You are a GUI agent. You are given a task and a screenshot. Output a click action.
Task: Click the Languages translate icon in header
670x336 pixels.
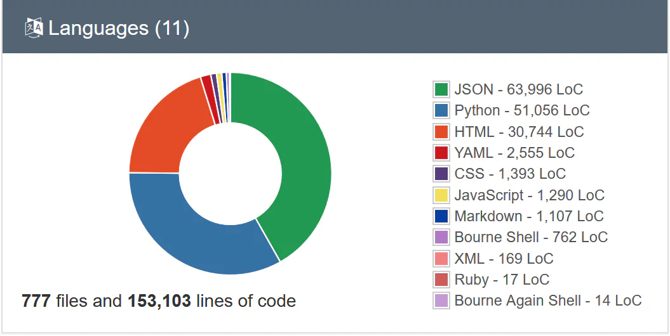(x=34, y=28)
